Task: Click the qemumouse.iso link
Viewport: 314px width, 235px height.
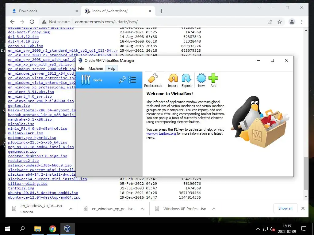Action: point(22,152)
